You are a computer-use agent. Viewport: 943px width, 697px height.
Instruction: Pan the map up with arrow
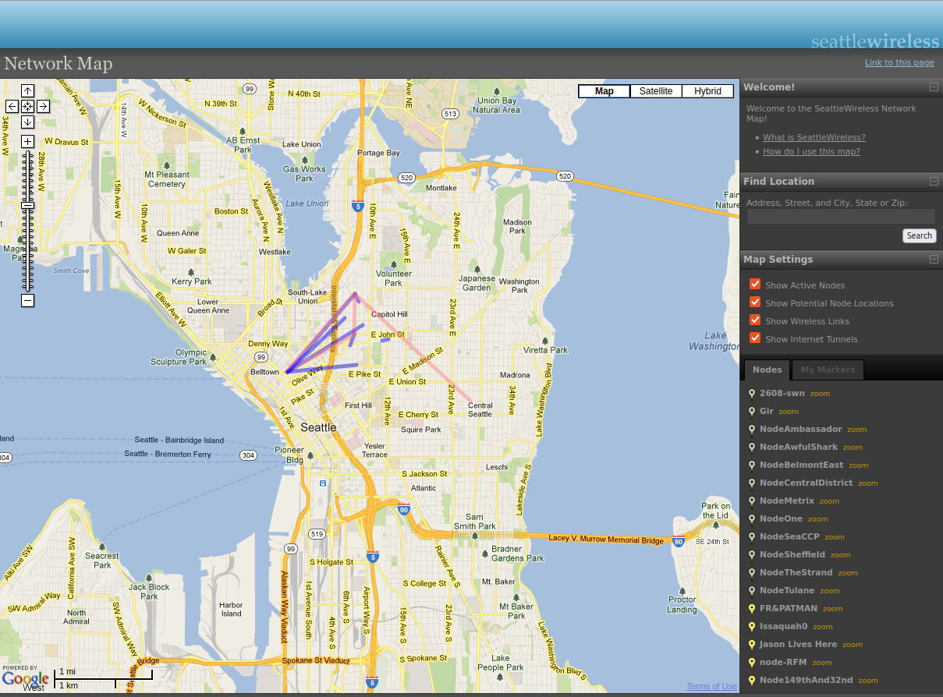(x=27, y=90)
